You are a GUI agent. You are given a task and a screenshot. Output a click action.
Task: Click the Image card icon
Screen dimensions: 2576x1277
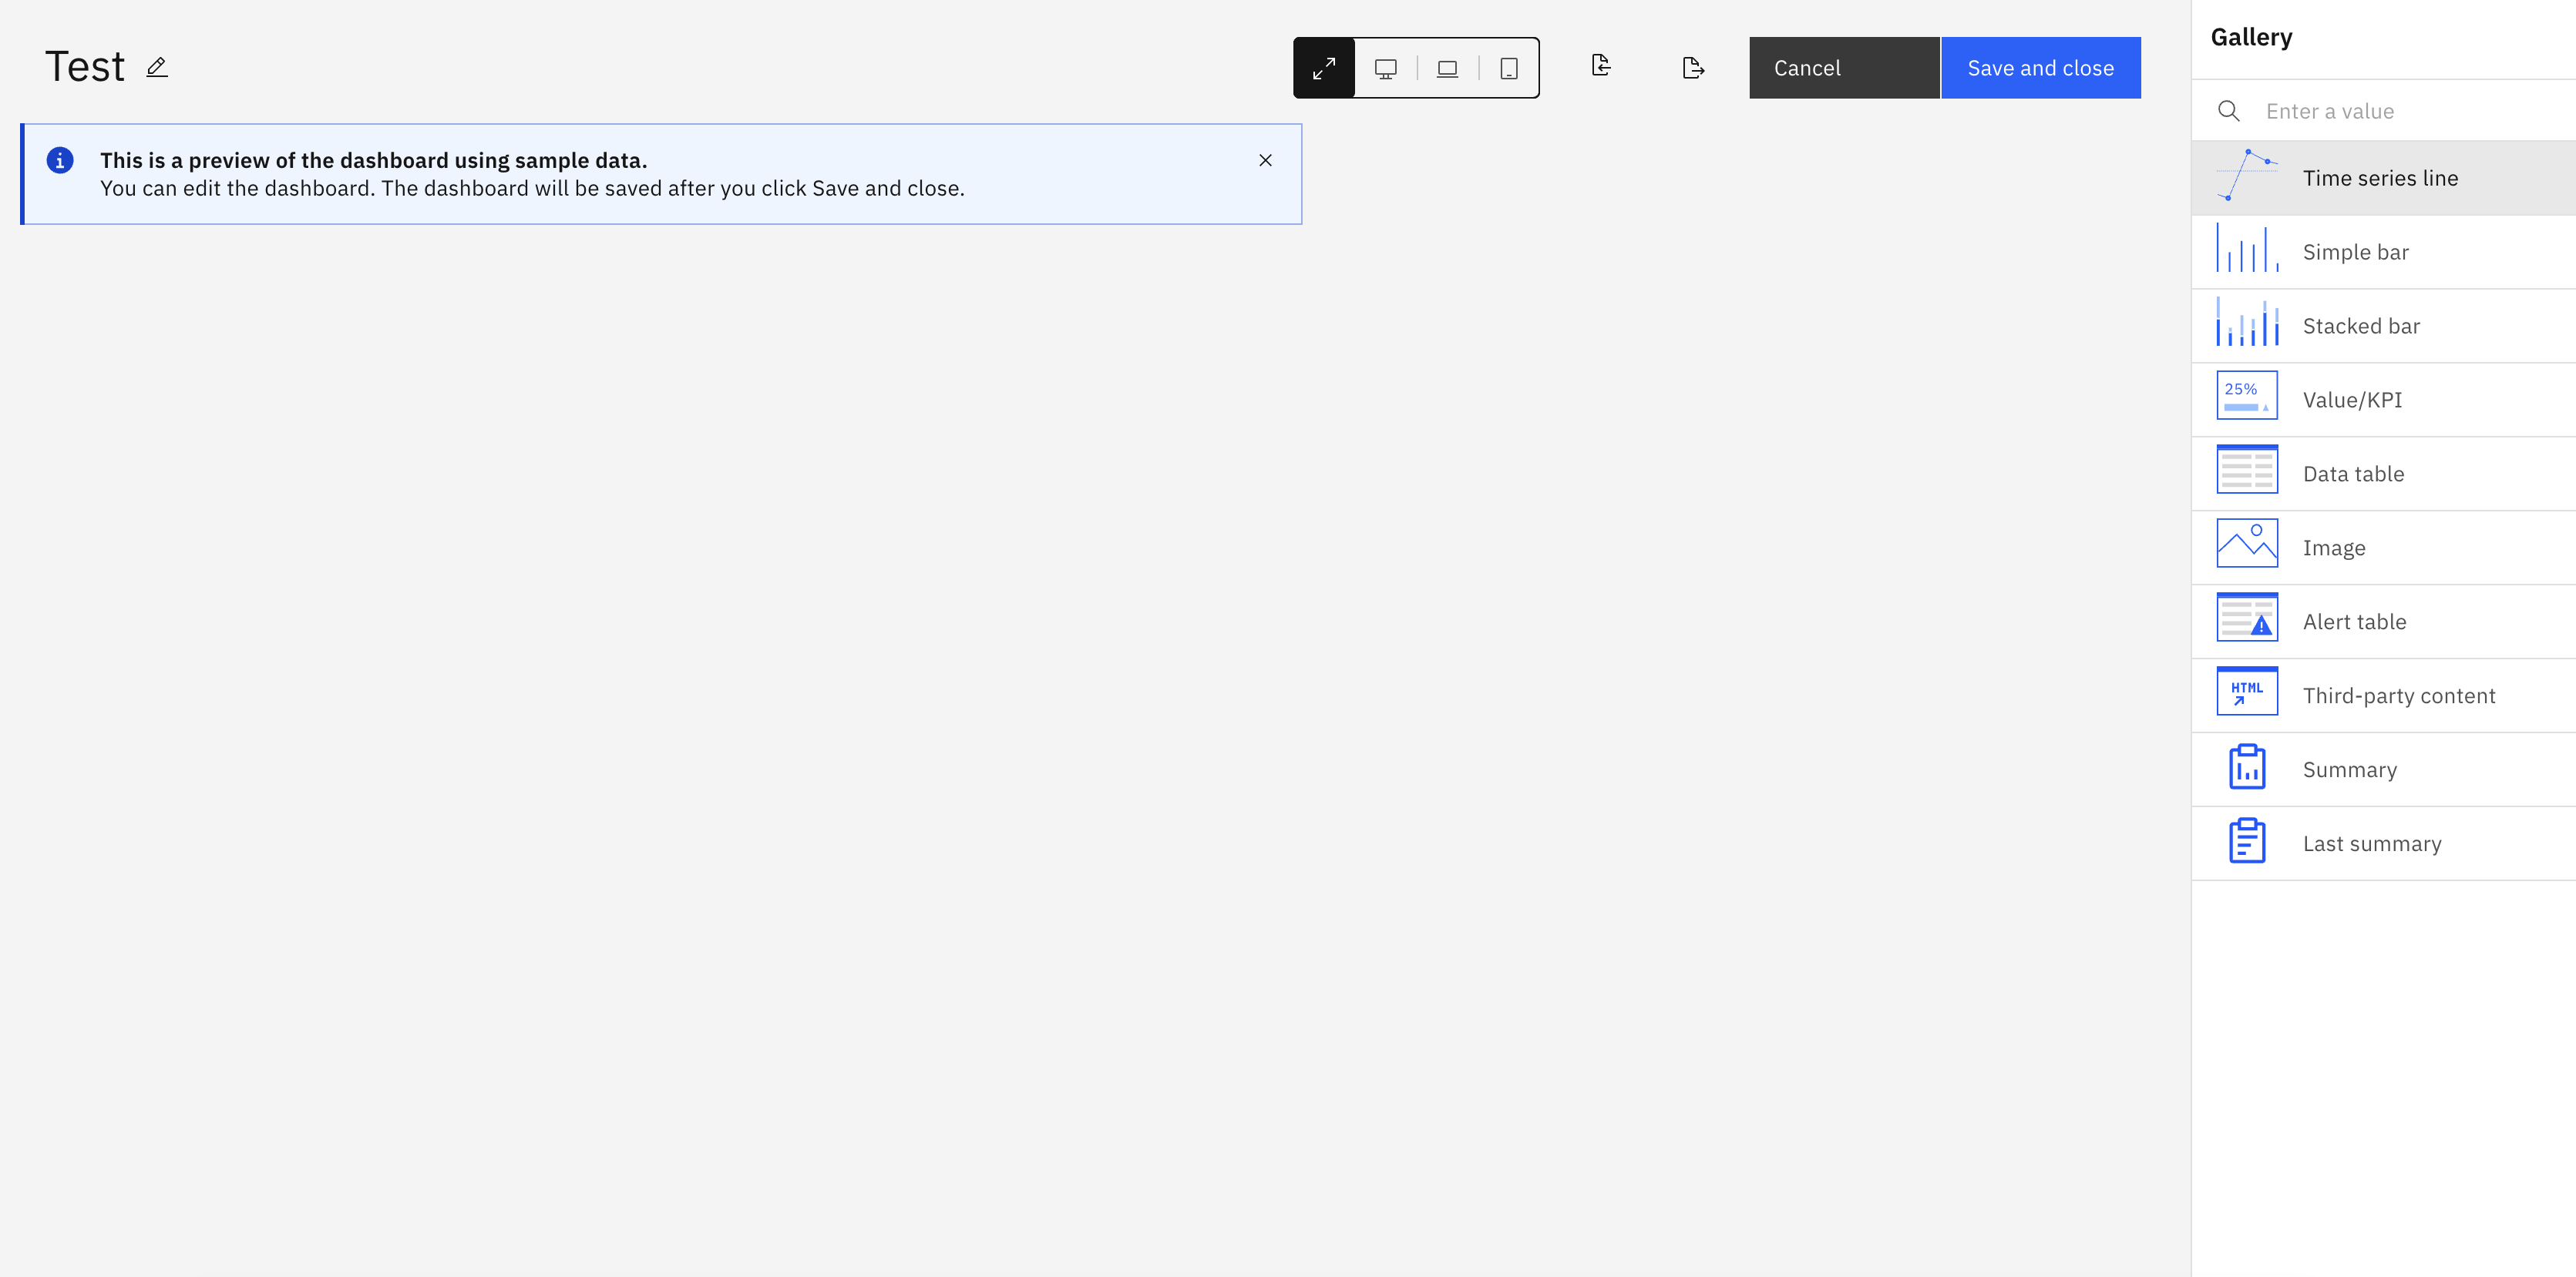(x=2247, y=544)
